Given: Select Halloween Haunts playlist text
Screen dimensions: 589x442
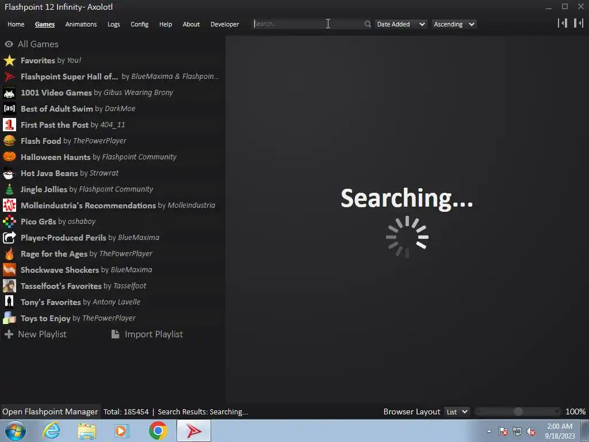Looking at the screenshot, I should pos(98,157).
